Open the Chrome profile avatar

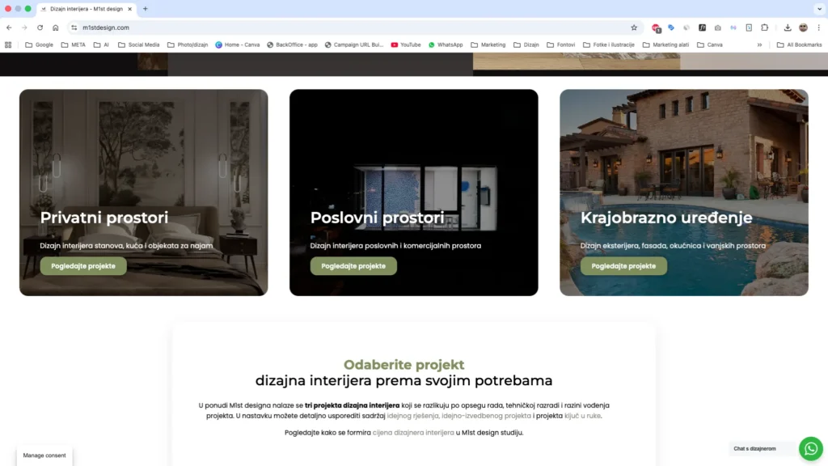pyautogui.click(x=803, y=28)
